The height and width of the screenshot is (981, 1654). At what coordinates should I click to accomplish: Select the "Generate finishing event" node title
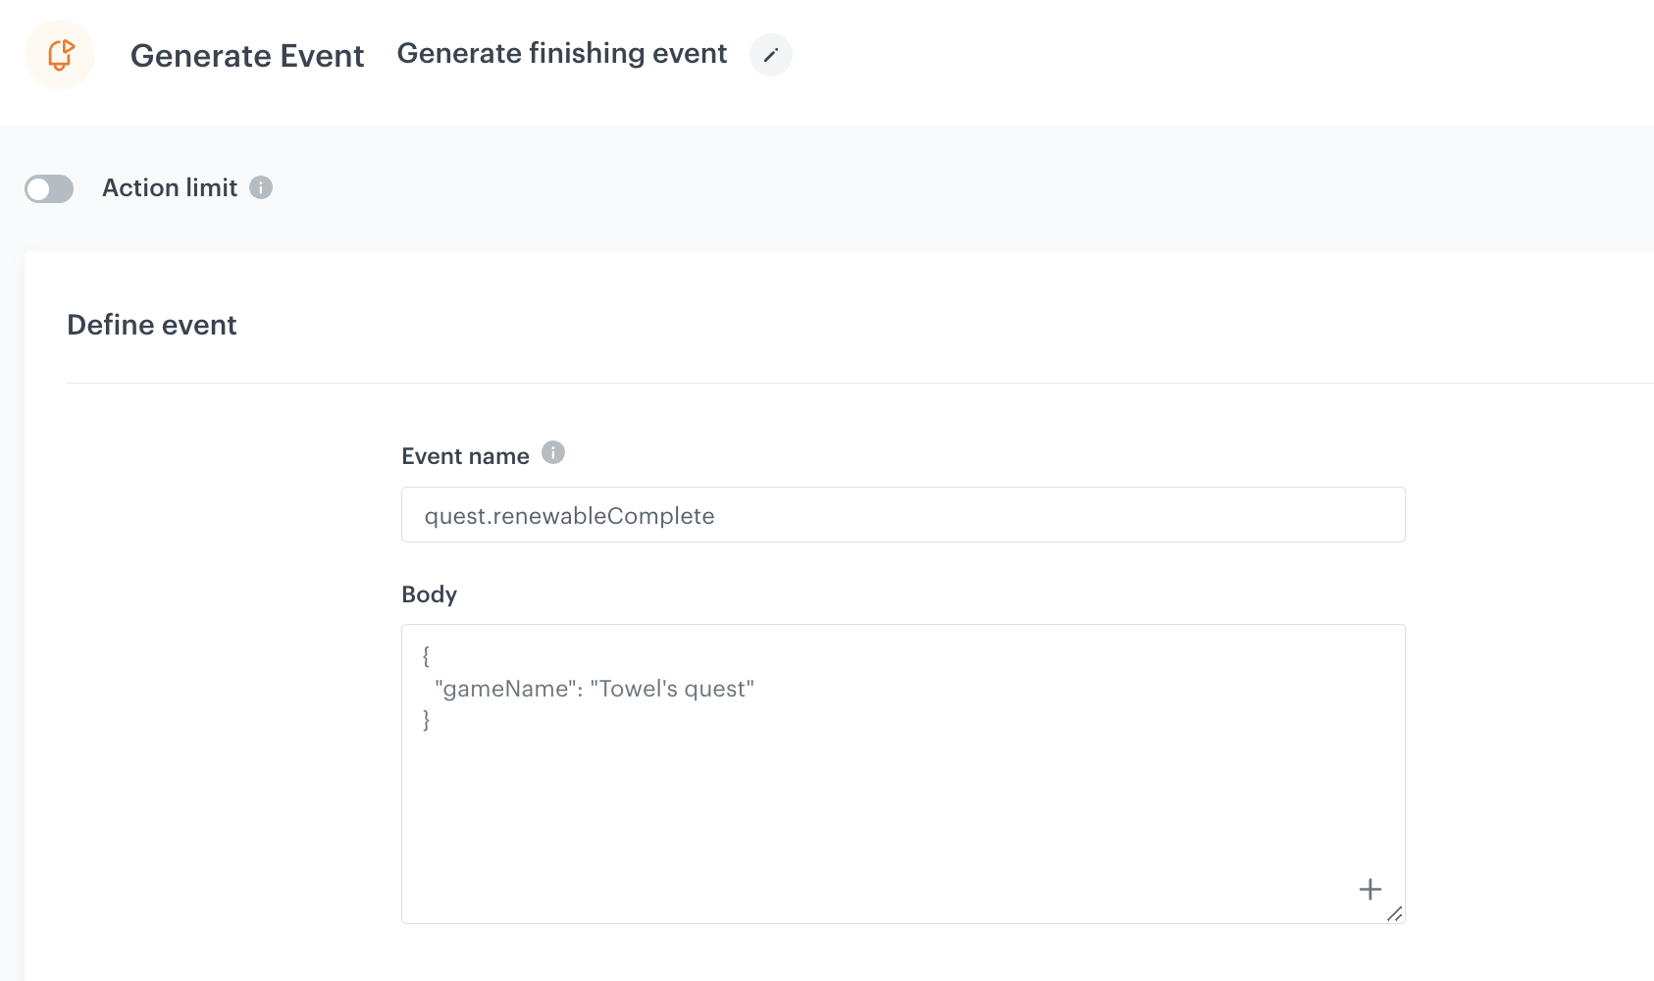[x=561, y=53]
